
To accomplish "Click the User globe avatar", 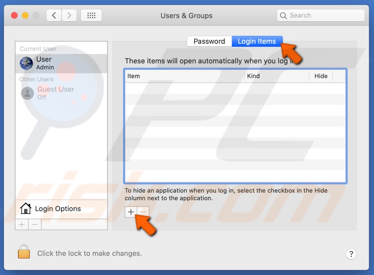I will coord(26,63).
